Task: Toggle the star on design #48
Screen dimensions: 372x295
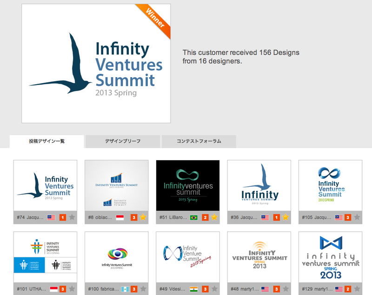Action: 286,289
